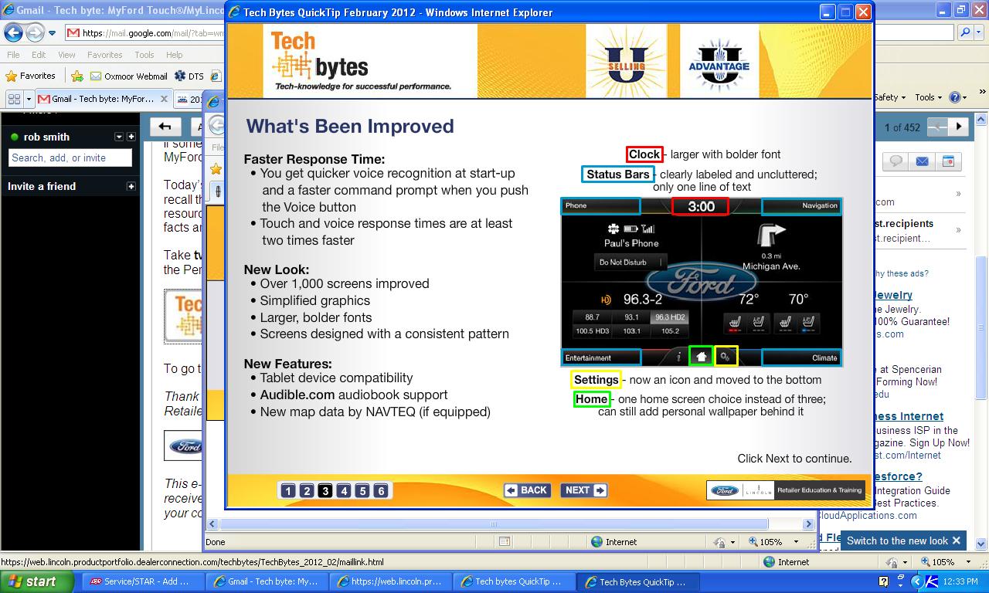
Task: Jump to slide 4 in Tech Bytes
Action: pos(344,490)
